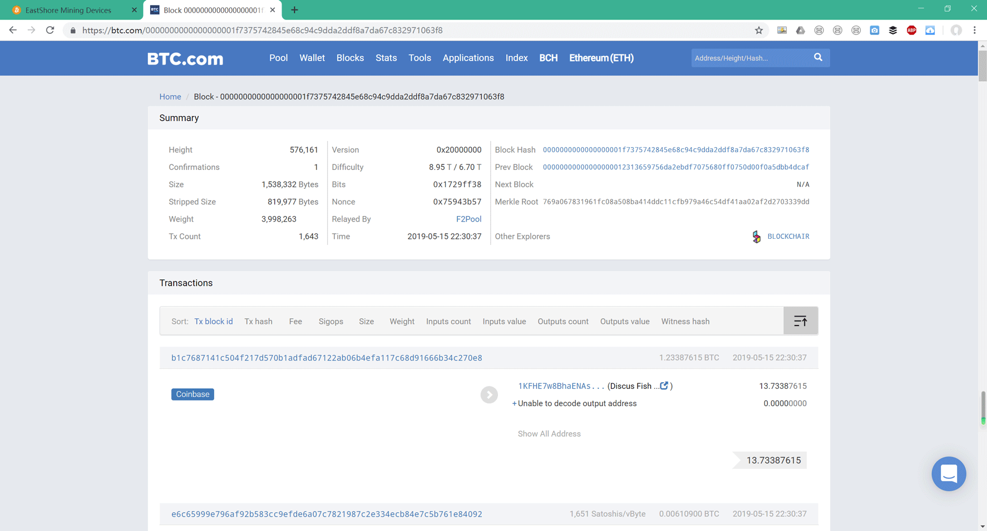Click the Height value 576,161

coord(304,150)
